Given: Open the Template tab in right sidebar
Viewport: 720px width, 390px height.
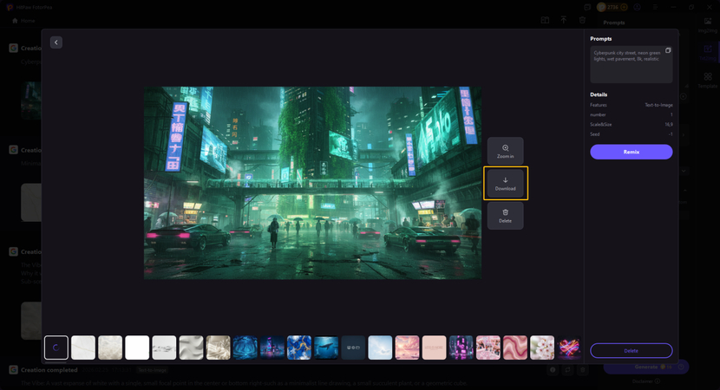Looking at the screenshot, I should coord(708,80).
